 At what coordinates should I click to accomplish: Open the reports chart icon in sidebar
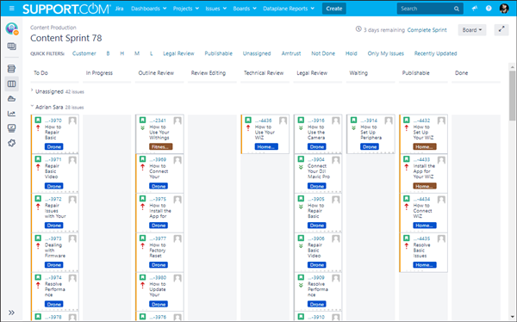click(x=11, y=114)
